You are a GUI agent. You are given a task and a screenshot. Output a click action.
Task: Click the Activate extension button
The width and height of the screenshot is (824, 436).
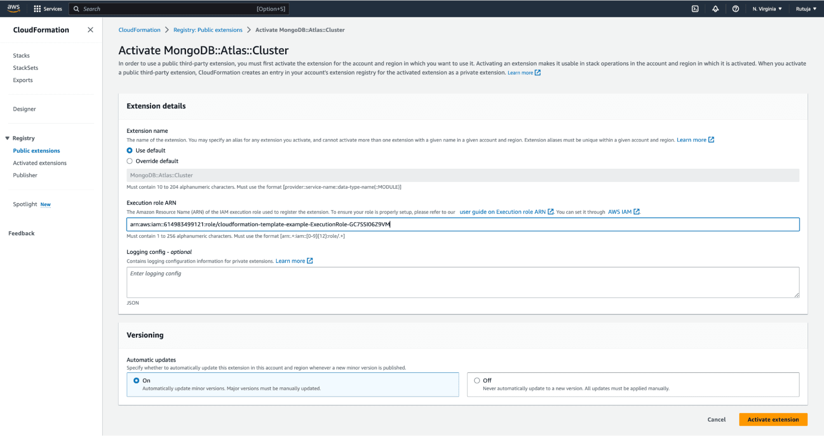pos(773,420)
